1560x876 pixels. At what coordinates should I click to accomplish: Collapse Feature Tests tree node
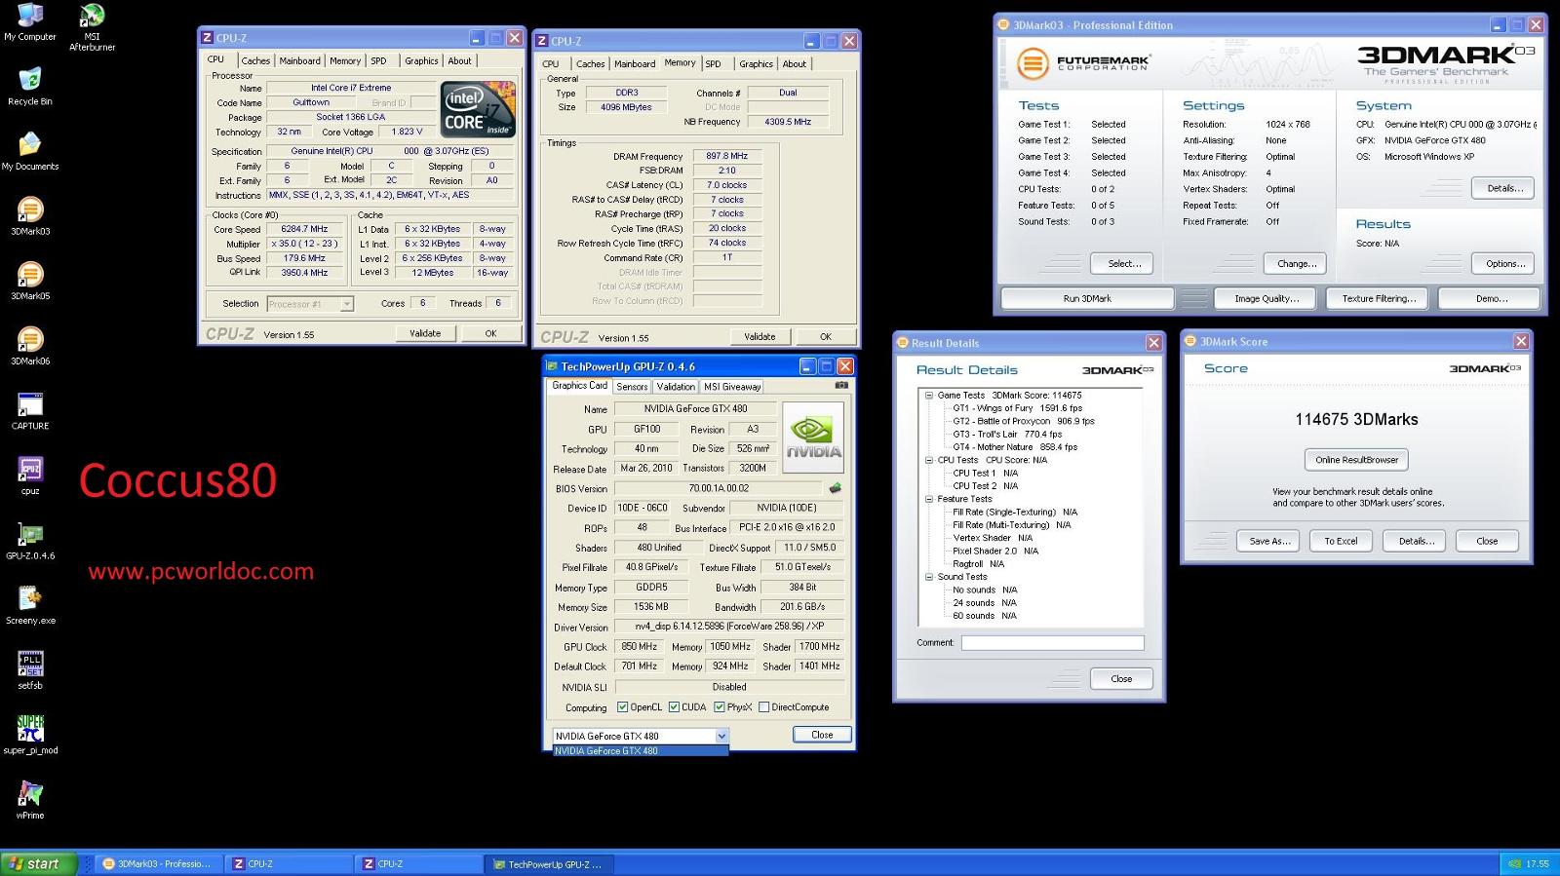pyautogui.click(x=929, y=499)
